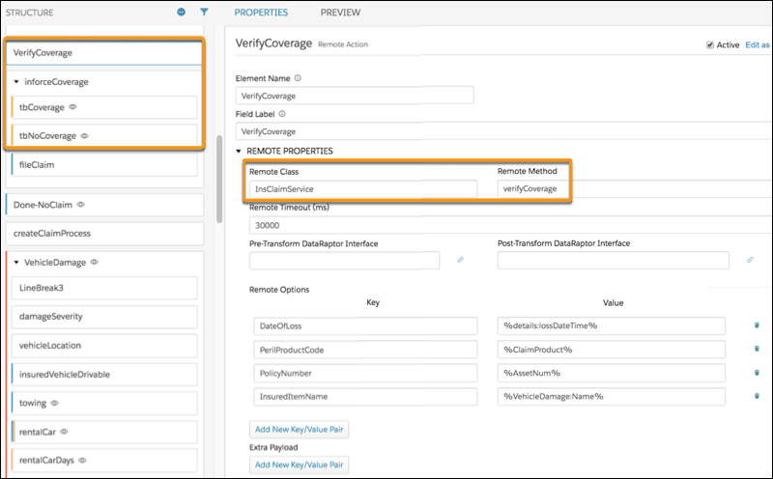Click the PerilProductCode key field
Viewport: 773px width, 479px height.
coord(365,350)
